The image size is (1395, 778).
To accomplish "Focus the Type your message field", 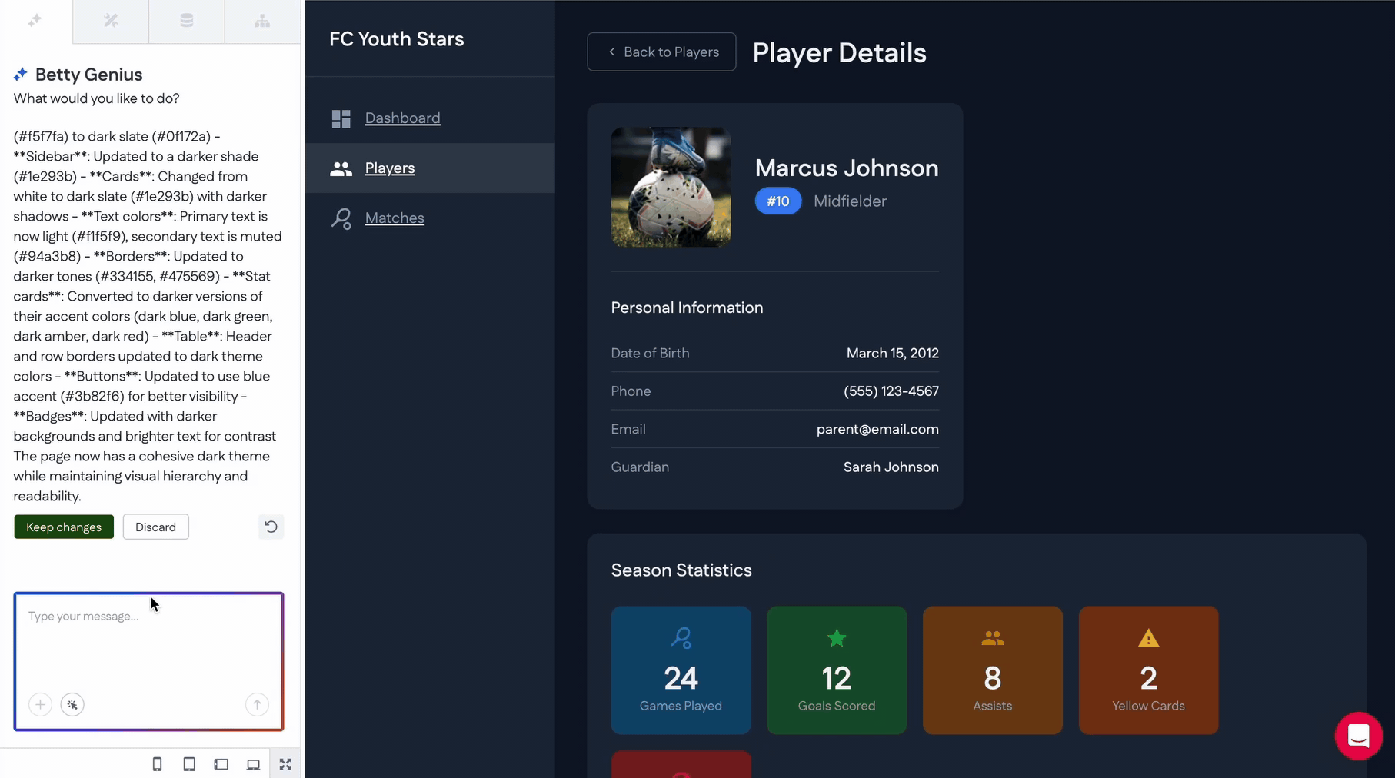I will tap(148, 646).
